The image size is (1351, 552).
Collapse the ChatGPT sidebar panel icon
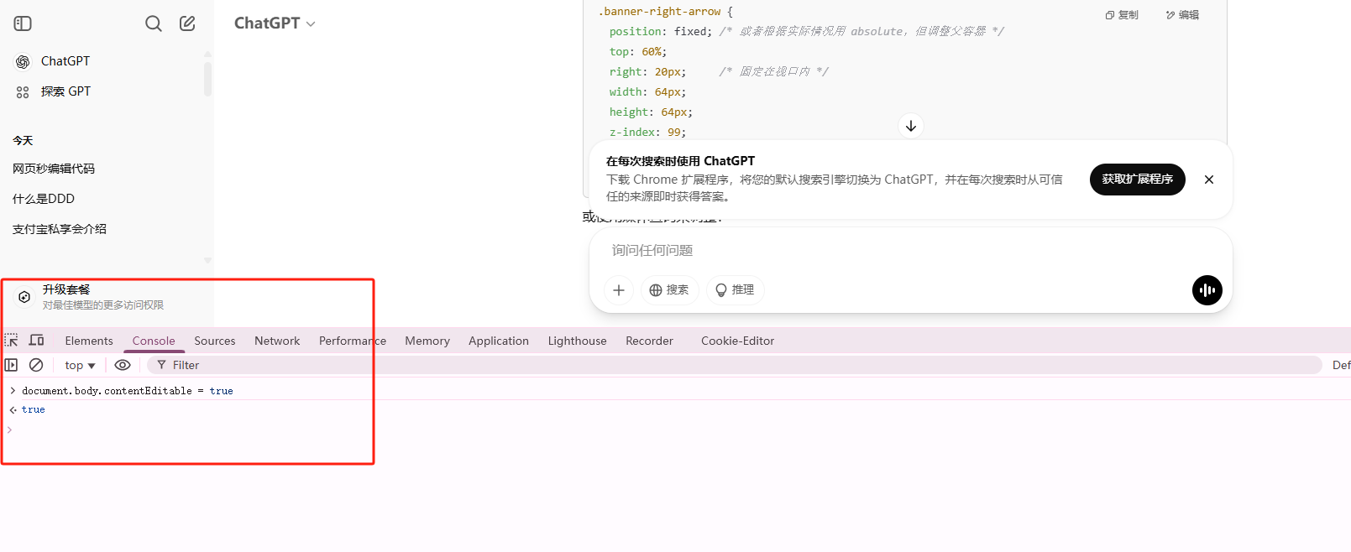click(23, 23)
